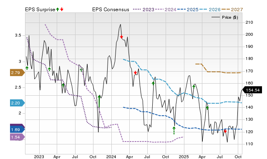Click the 1.54 purple EPS value tag
Screen dimensions: 267x159
(17, 137)
